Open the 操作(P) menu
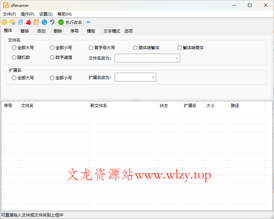Viewport: 274px width, 219px height. pos(27,14)
